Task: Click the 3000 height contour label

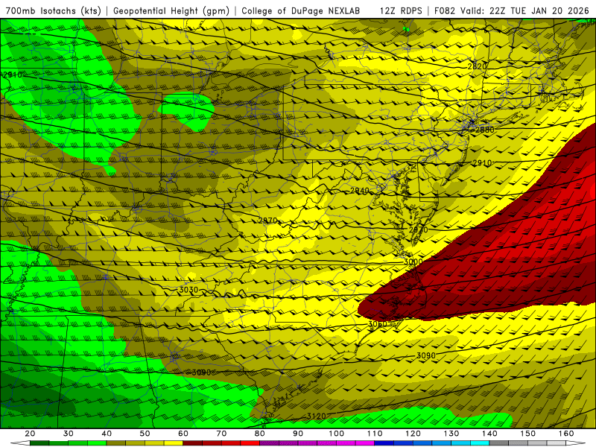Action: click(x=413, y=261)
